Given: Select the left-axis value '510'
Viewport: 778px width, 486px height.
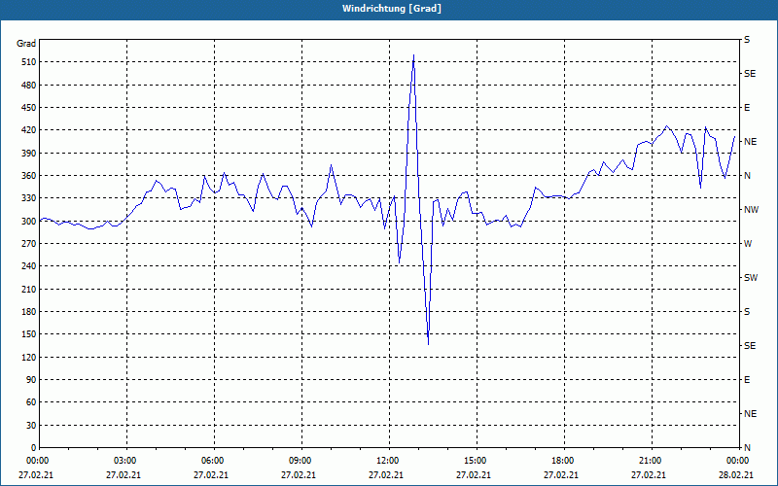Looking at the screenshot, I should 29,62.
